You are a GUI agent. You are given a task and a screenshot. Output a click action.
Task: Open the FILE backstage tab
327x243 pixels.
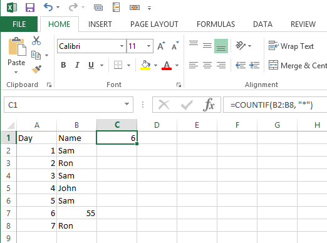coord(19,24)
